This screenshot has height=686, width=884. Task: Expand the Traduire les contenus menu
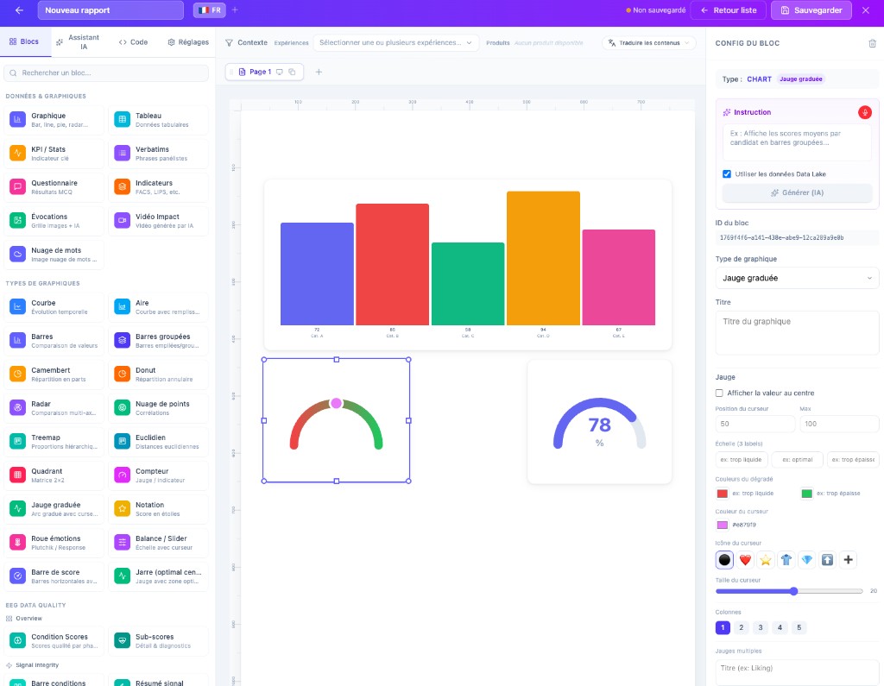[649, 41]
